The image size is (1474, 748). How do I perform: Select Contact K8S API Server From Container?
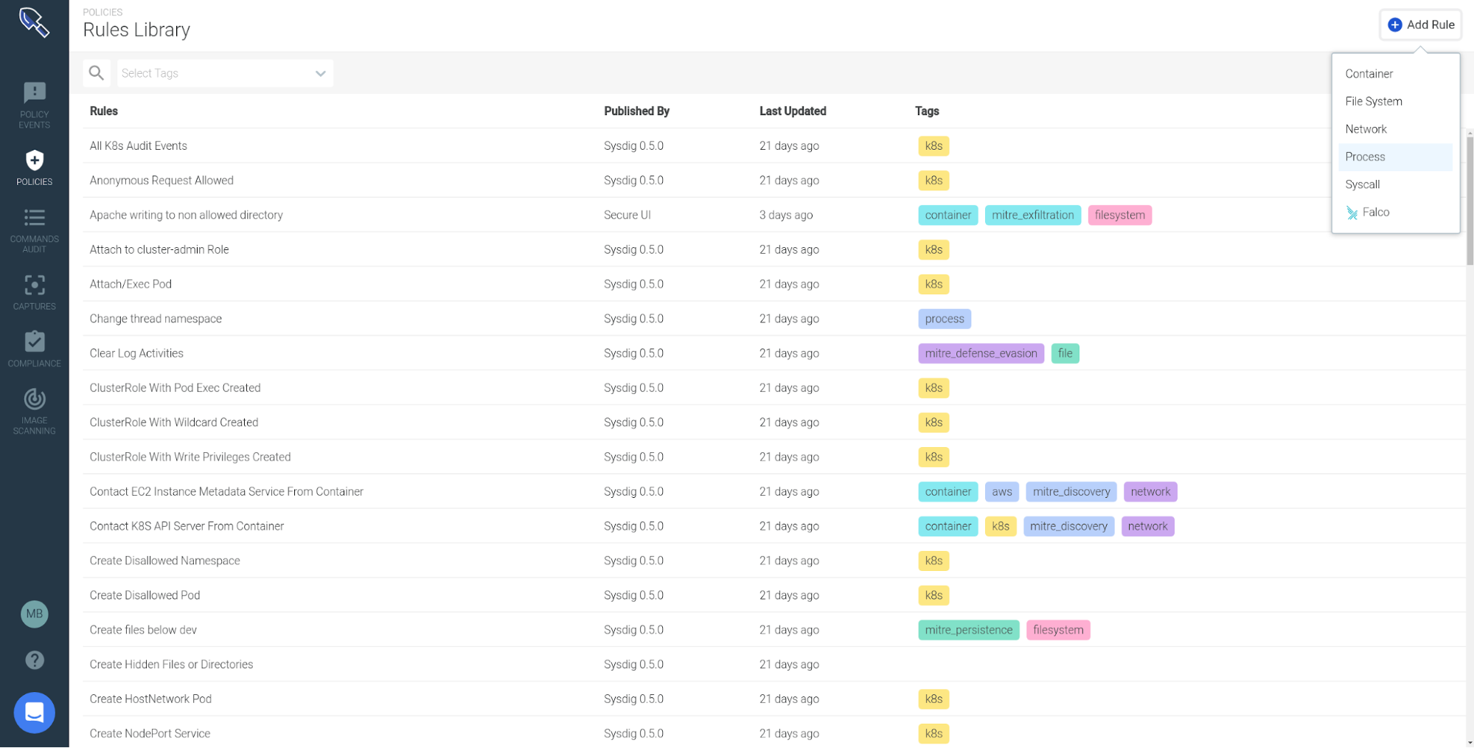pyautogui.click(x=773, y=527)
